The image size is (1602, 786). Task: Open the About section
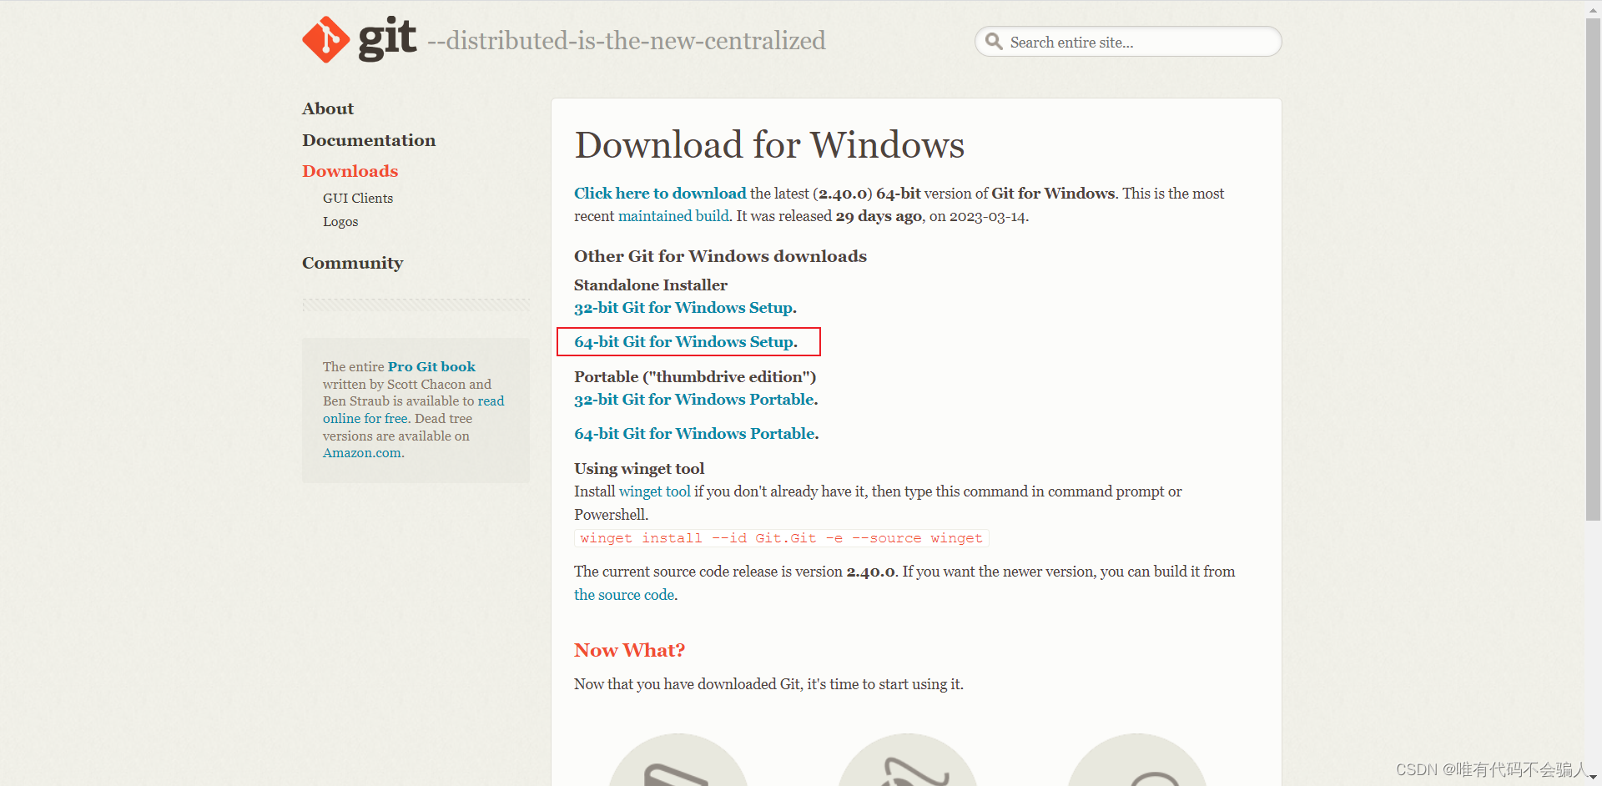click(x=328, y=108)
